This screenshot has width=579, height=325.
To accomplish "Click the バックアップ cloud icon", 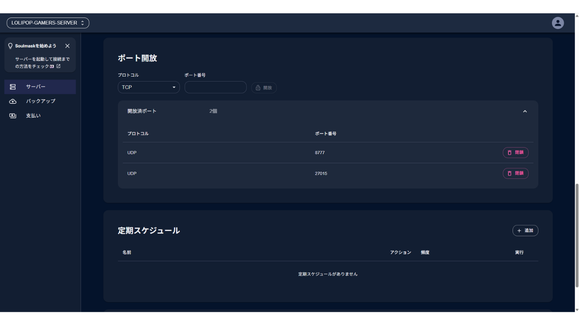I will [13, 101].
